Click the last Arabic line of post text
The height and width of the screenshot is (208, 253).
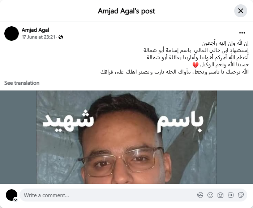tap(175, 72)
